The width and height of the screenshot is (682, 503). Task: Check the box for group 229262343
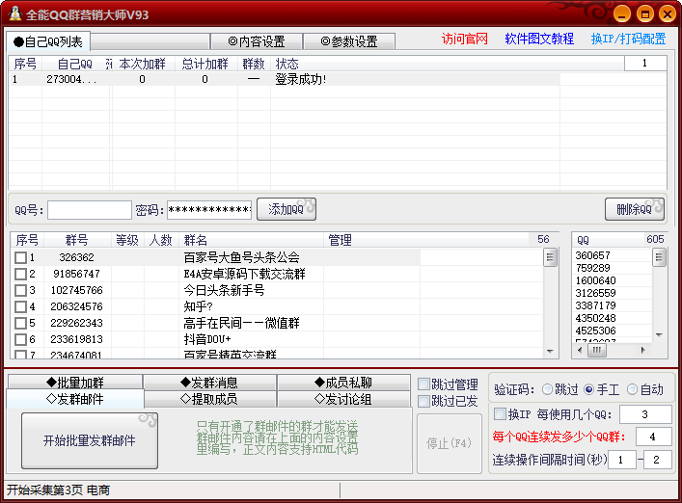coord(20,323)
